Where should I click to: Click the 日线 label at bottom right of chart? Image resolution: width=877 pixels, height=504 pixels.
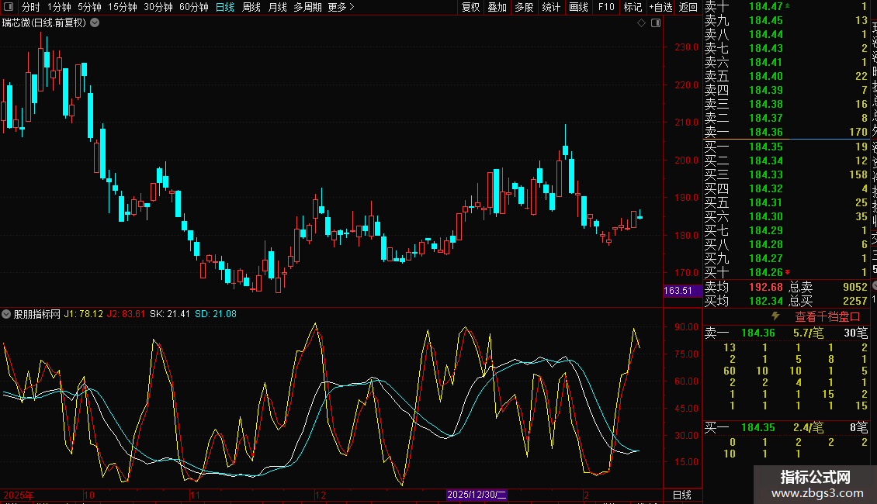click(681, 495)
